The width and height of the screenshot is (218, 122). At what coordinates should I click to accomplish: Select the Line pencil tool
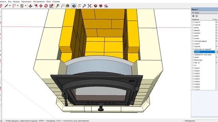(6, 6)
